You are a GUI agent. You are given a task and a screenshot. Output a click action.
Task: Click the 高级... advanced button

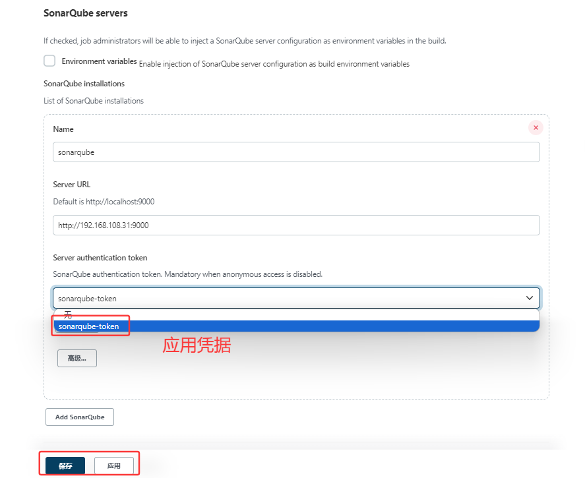[77, 358]
